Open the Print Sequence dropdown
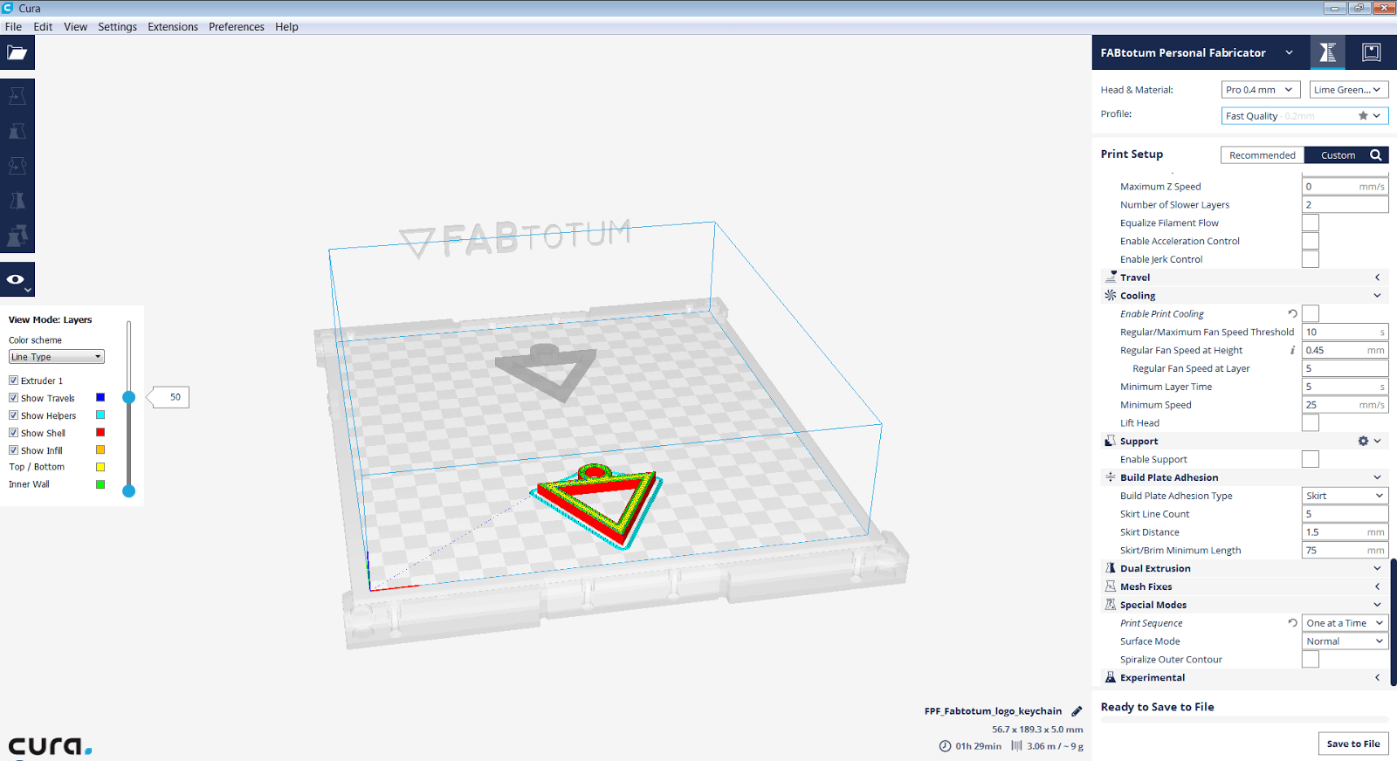Viewport: 1397px width, 761px height. [x=1345, y=623]
